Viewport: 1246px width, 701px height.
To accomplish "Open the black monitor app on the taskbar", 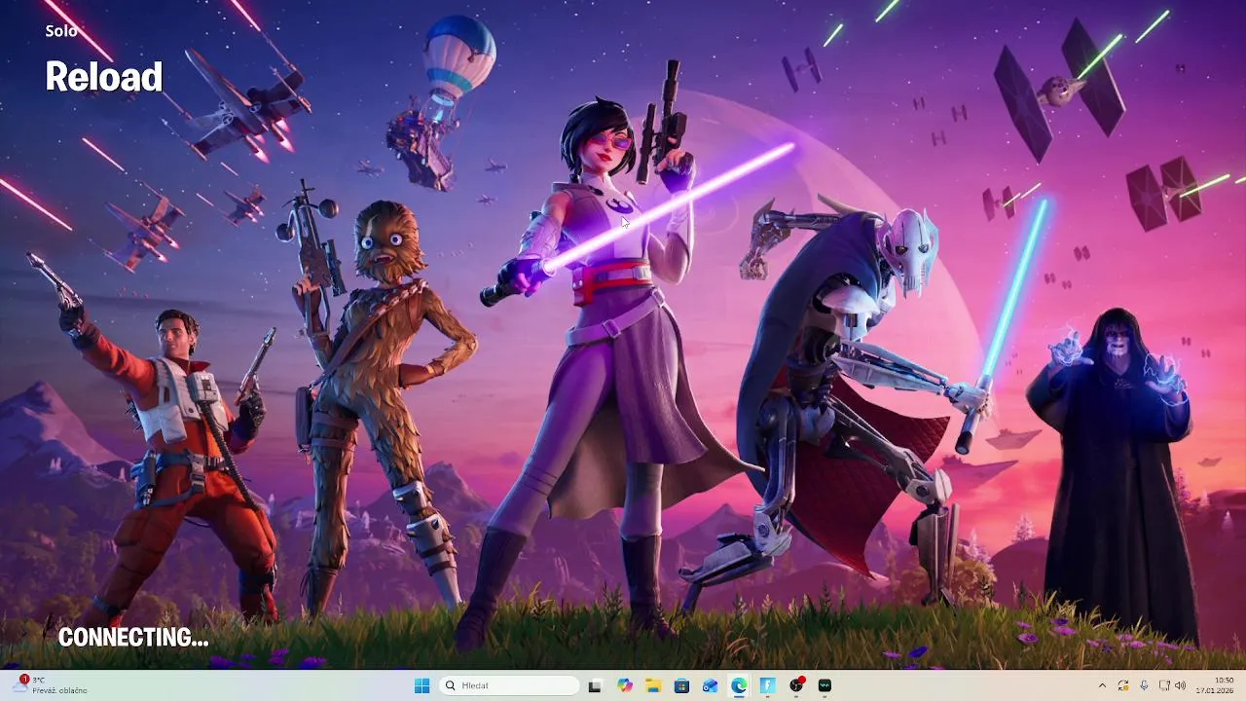I will tap(825, 685).
